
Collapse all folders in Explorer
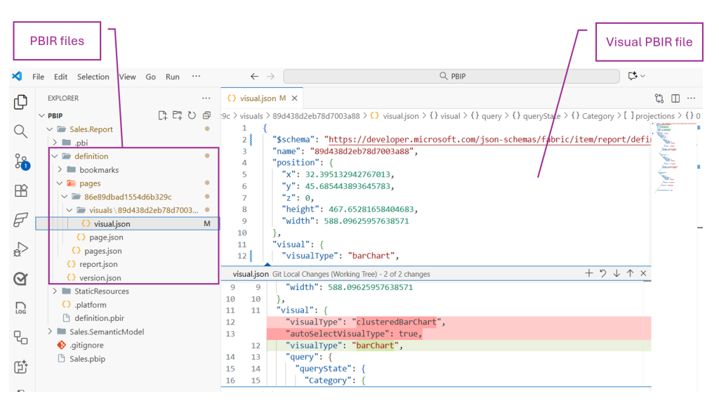pos(206,116)
